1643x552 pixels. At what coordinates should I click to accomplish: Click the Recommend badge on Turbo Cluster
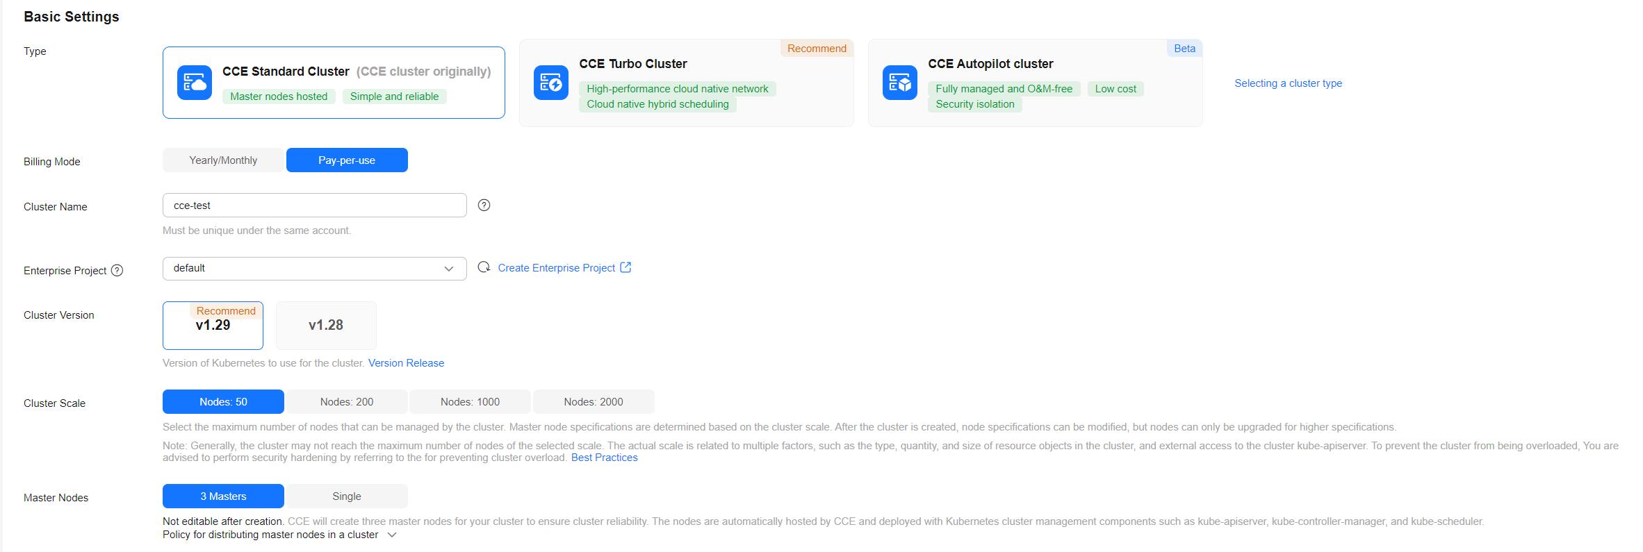(817, 49)
